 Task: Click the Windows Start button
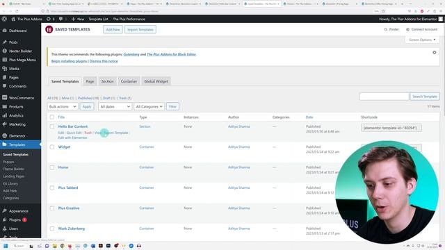[x=6, y=246]
